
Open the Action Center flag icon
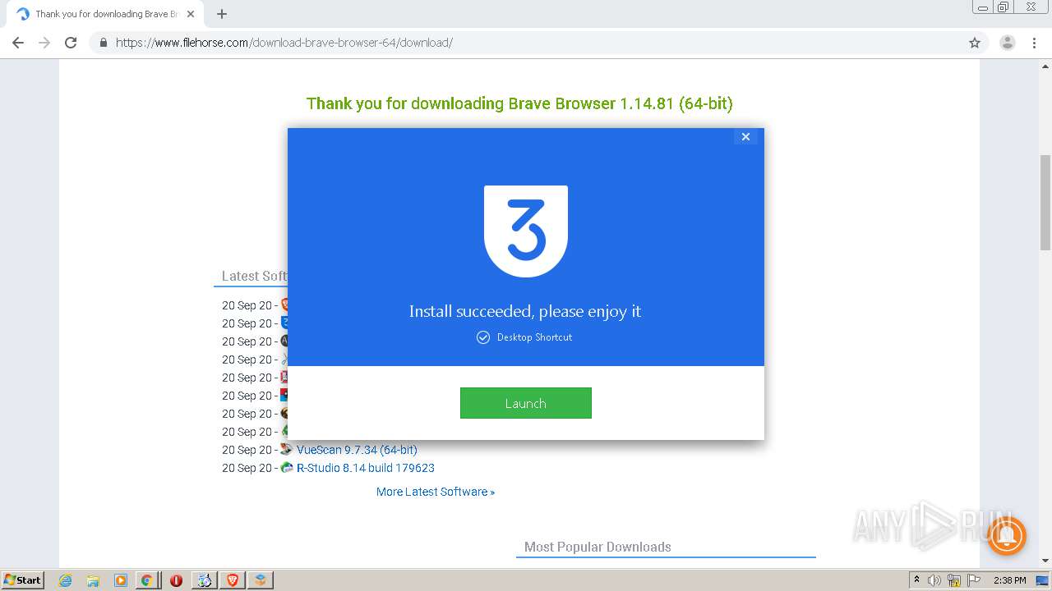(x=973, y=580)
